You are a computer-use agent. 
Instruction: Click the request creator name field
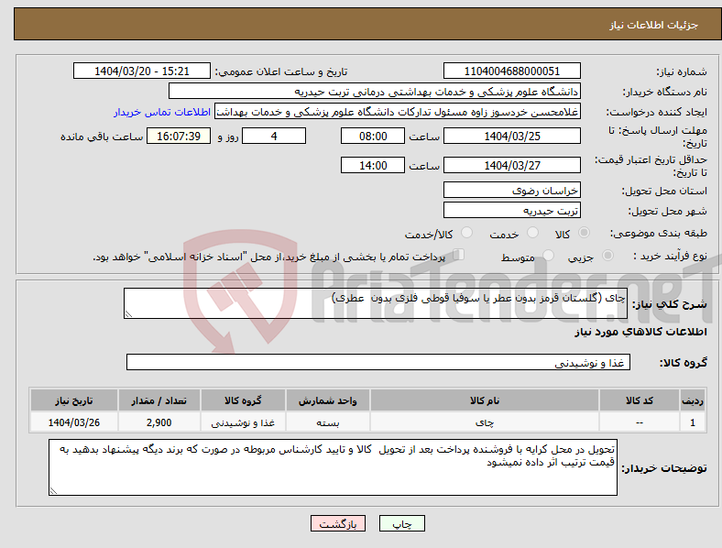tap(398, 112)
